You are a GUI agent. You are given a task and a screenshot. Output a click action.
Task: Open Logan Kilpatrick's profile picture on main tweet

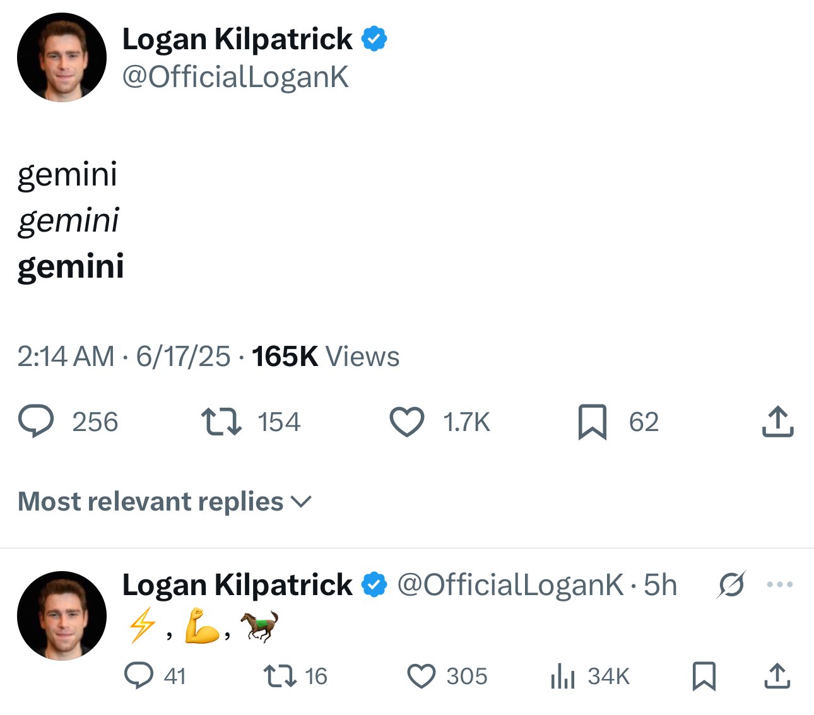click(x=62, y=57)
